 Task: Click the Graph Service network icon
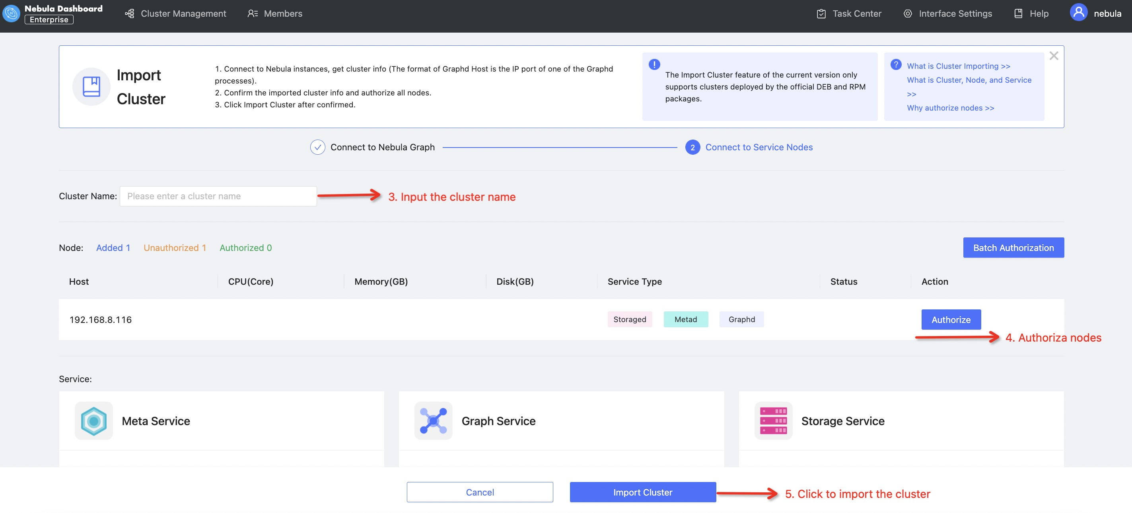click(x=433, y=421)
